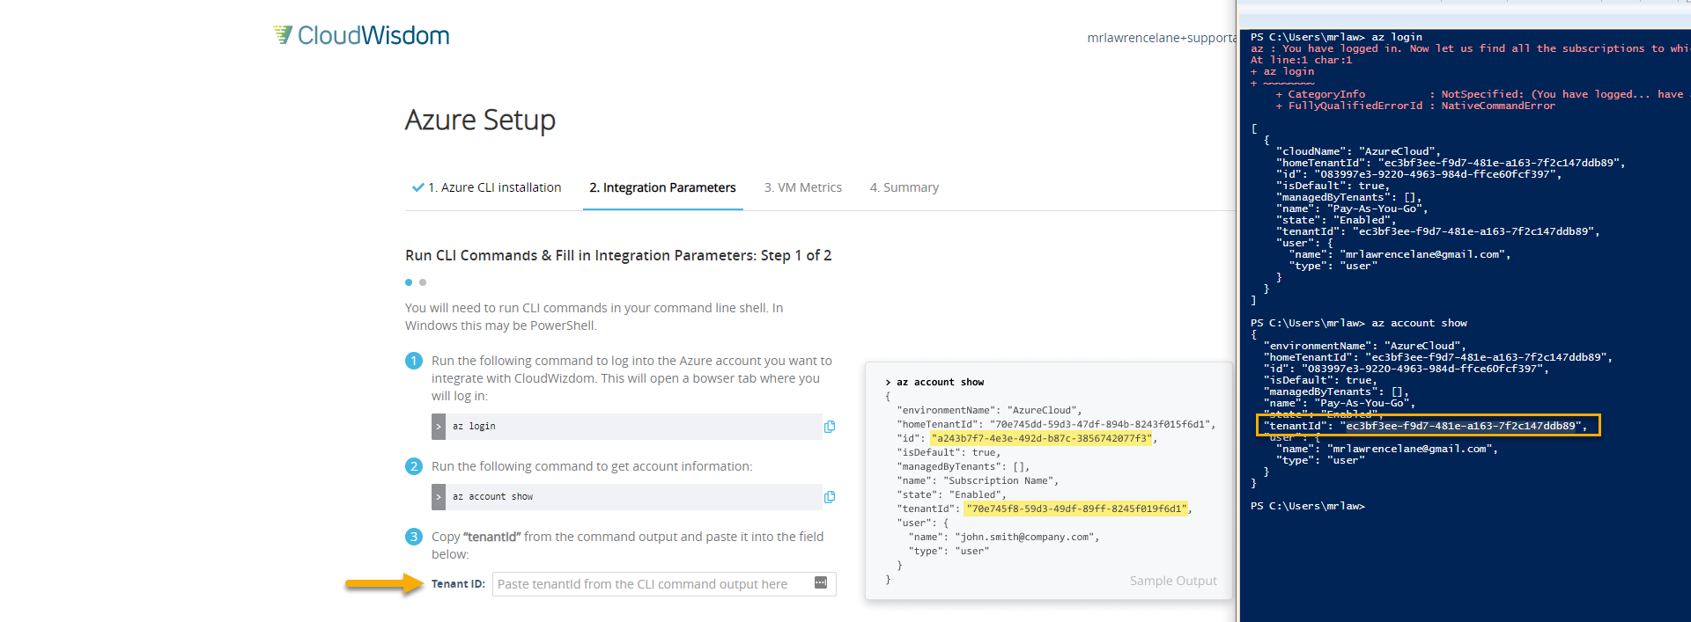Jump to the second step pagination dot

tap(423, 282)
